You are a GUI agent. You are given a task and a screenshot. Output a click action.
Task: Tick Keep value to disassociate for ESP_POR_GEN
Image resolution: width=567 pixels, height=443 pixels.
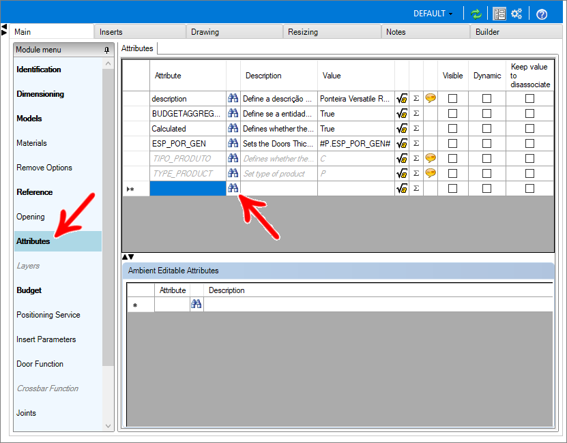point(529,143)
